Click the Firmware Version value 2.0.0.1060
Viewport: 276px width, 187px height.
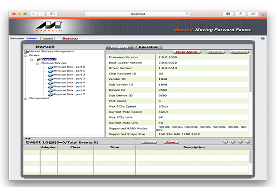167,57
